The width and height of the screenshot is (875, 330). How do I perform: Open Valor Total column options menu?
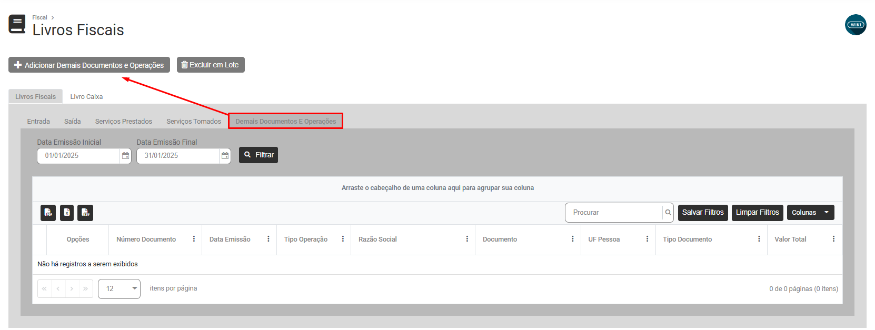[833, 239]
